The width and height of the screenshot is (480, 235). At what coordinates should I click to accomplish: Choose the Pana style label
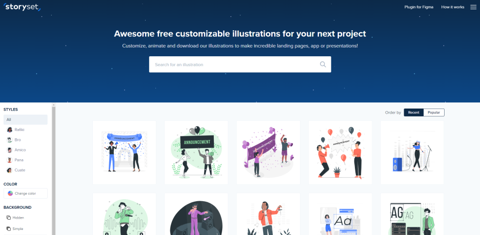19,160
